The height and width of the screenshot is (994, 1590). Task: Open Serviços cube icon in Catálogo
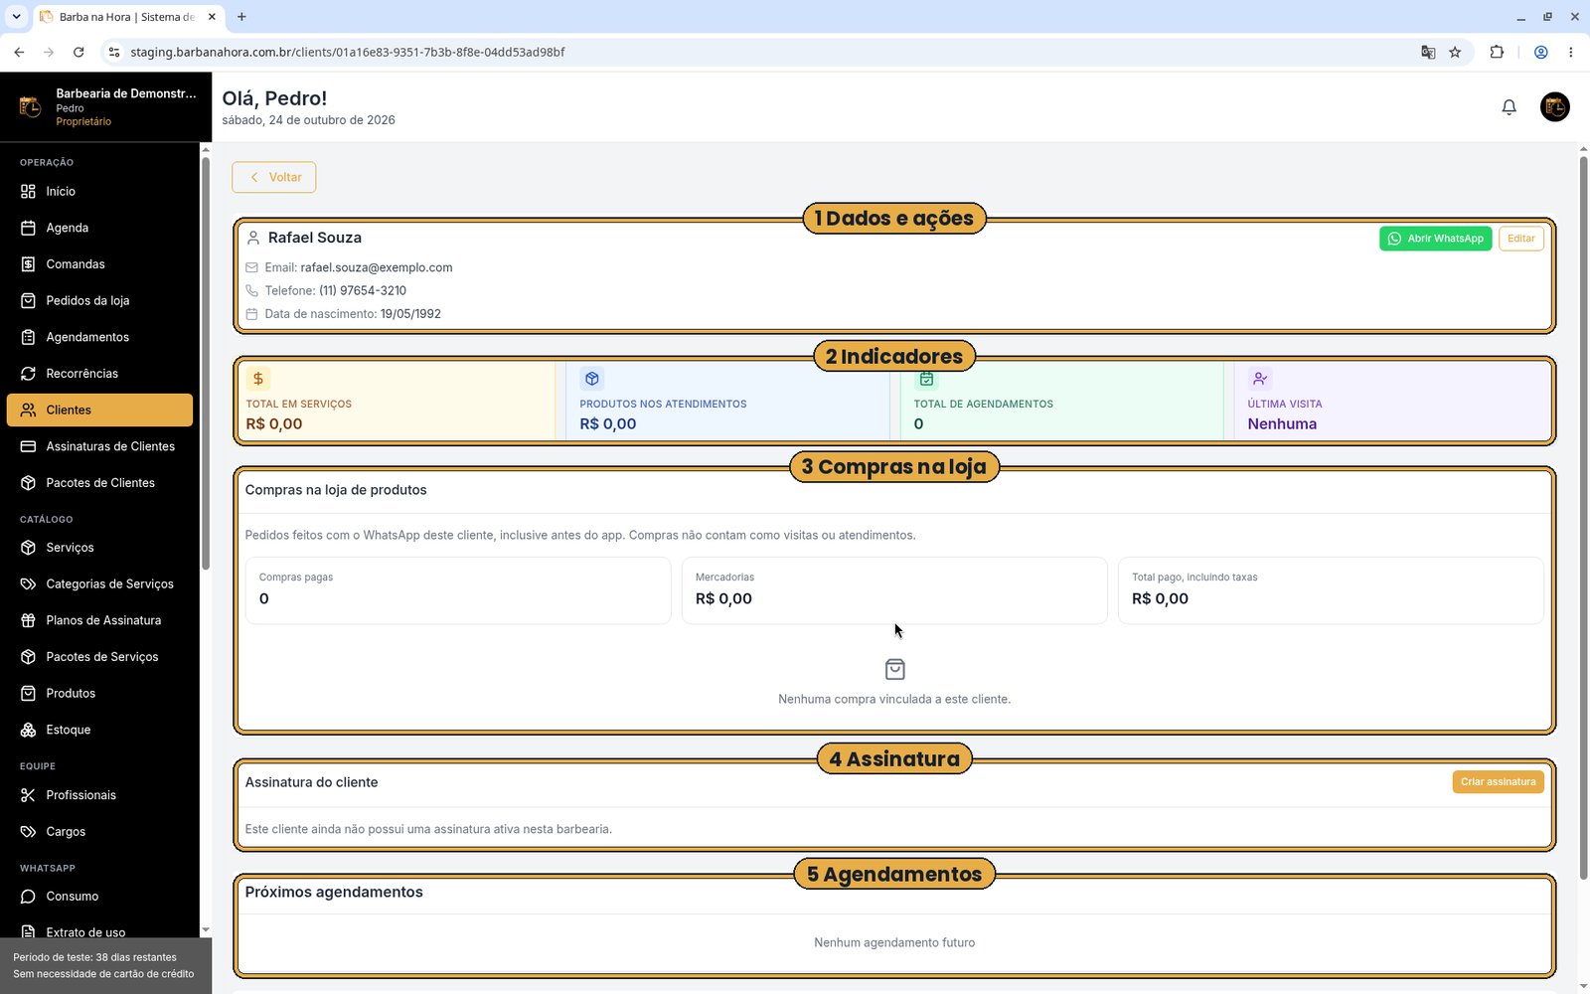[x=28, y=548]
